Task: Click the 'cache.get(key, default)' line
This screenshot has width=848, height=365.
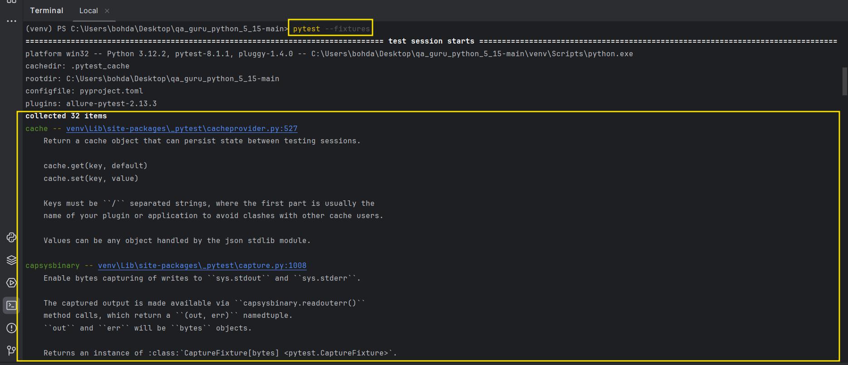Action: (x=95, y=165)
